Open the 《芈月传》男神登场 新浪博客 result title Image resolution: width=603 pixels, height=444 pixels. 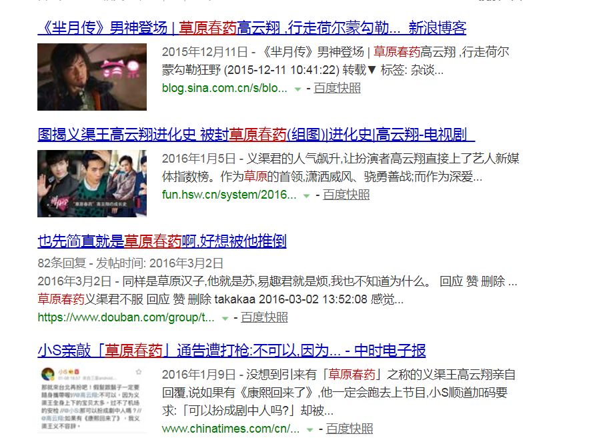pos(252,28)
